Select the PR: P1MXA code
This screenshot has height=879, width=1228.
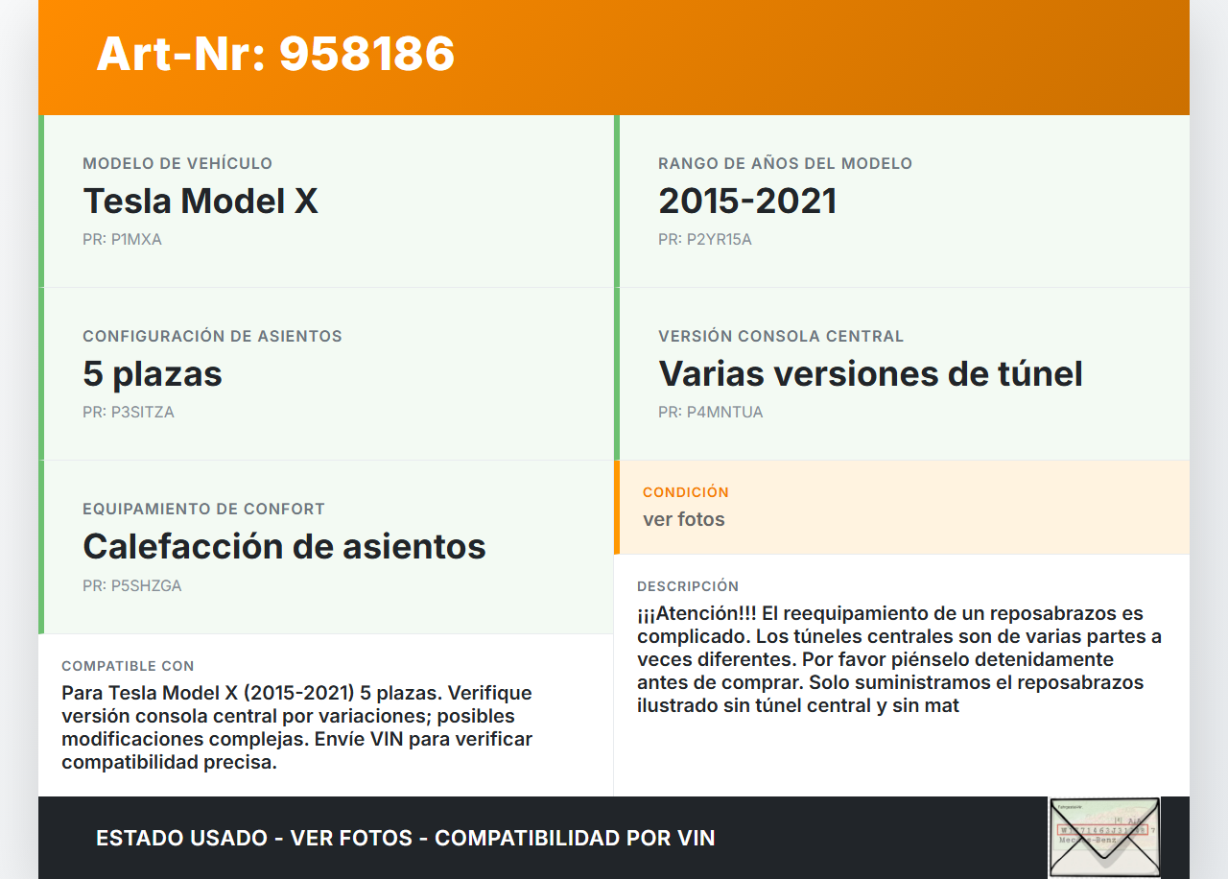coord(122,239)
